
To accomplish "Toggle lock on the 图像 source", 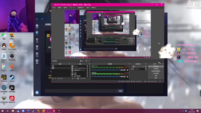I will [x=90, y=74].
